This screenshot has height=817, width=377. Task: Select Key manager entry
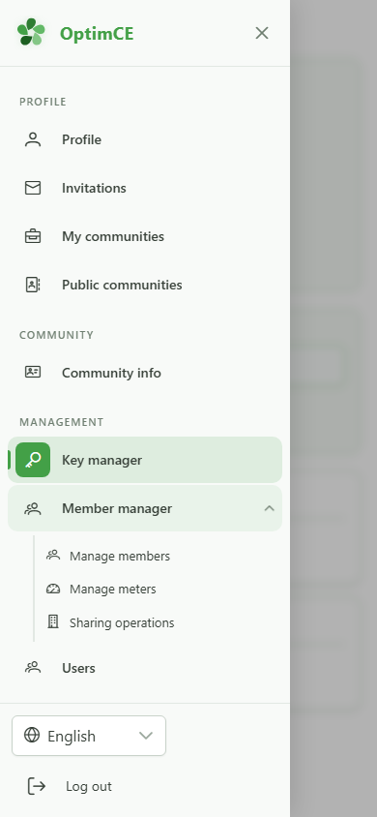[145, 460]
